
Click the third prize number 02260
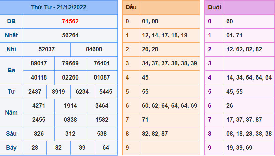(70, 77)
